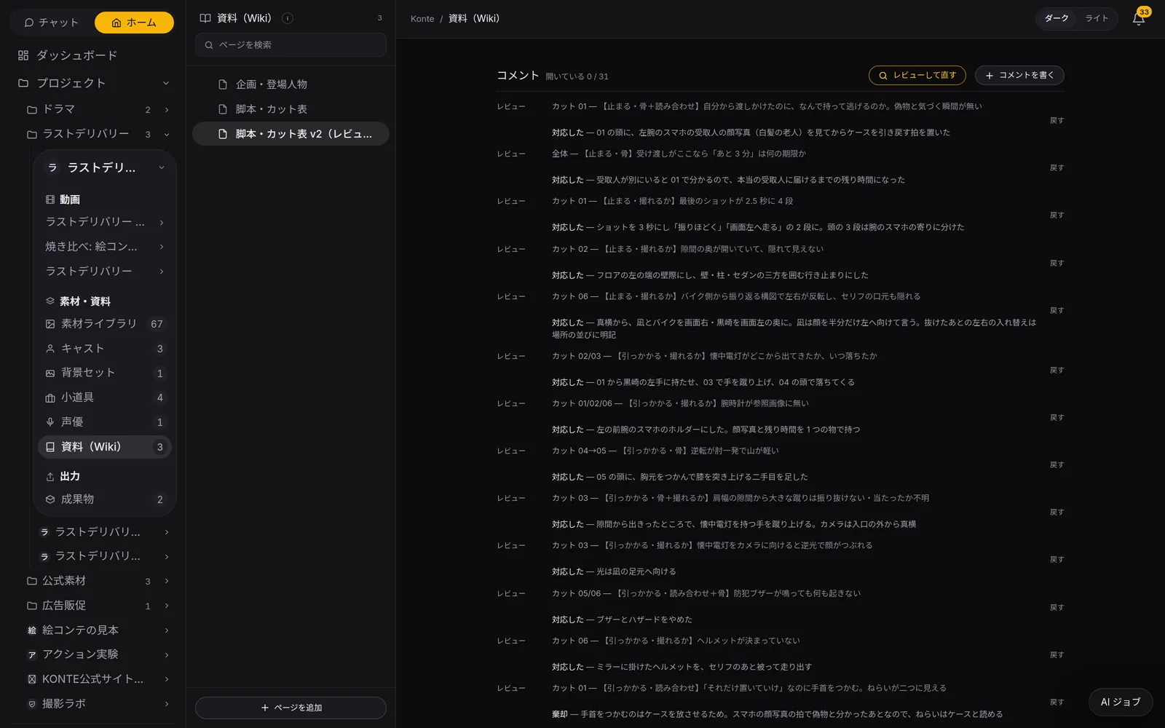Click the 対応した ブザーとハザードをやめた reply
This screenshot has height=728, width=1165.
(622, 620)
